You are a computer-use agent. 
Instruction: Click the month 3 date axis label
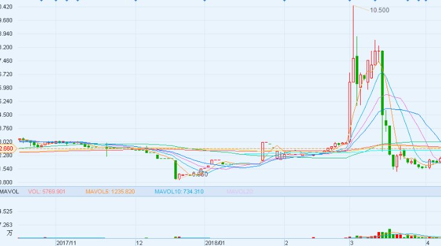coord(351,242)
